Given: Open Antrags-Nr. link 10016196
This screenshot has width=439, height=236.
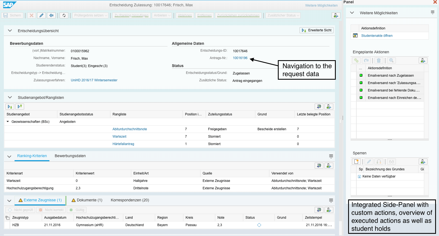Looking at the screenshot, I should click(x=240, y=58).
